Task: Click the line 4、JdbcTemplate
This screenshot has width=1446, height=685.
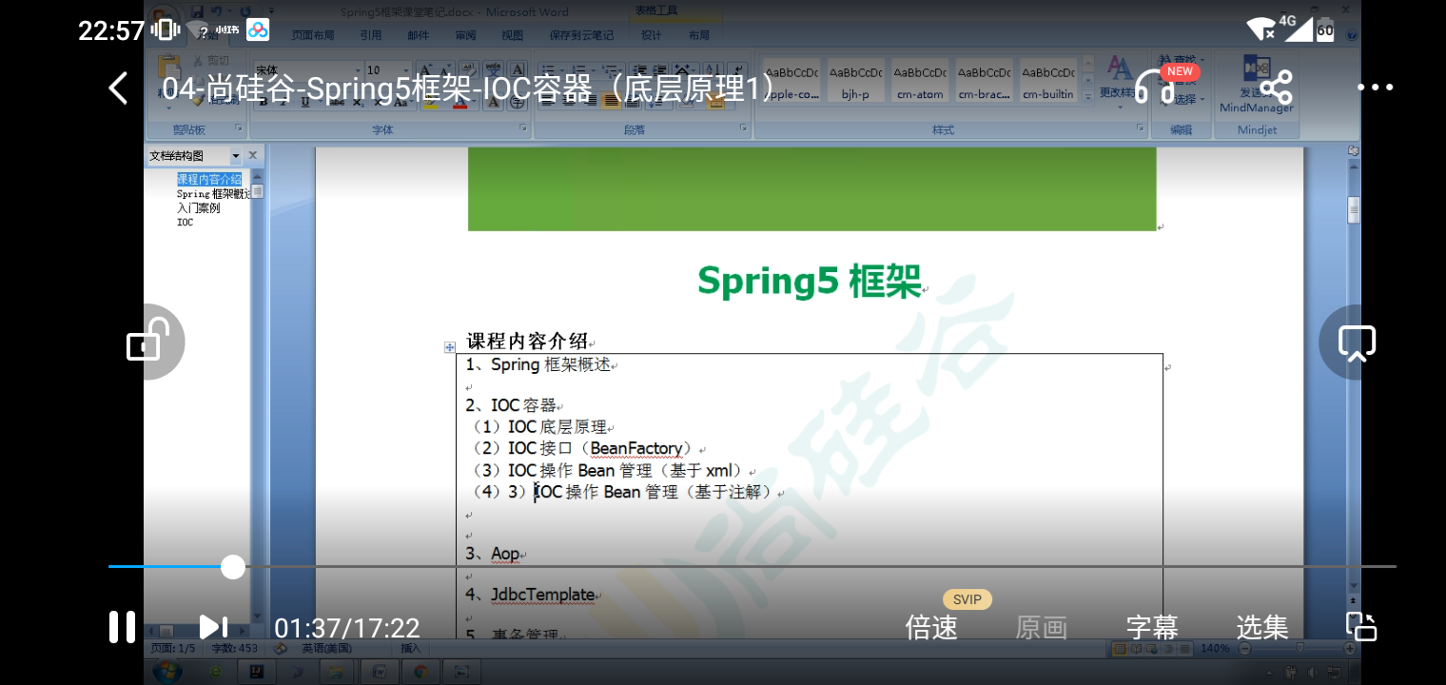Action: tap(530, 595)
